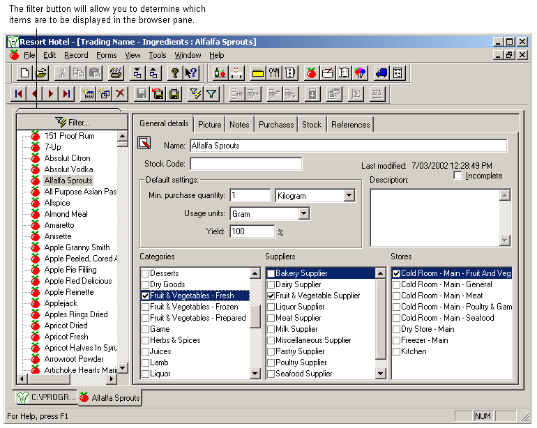Click into the Yield percentage field
The width and height of the screenshot is (537, 428).
[x=252, y=231]
